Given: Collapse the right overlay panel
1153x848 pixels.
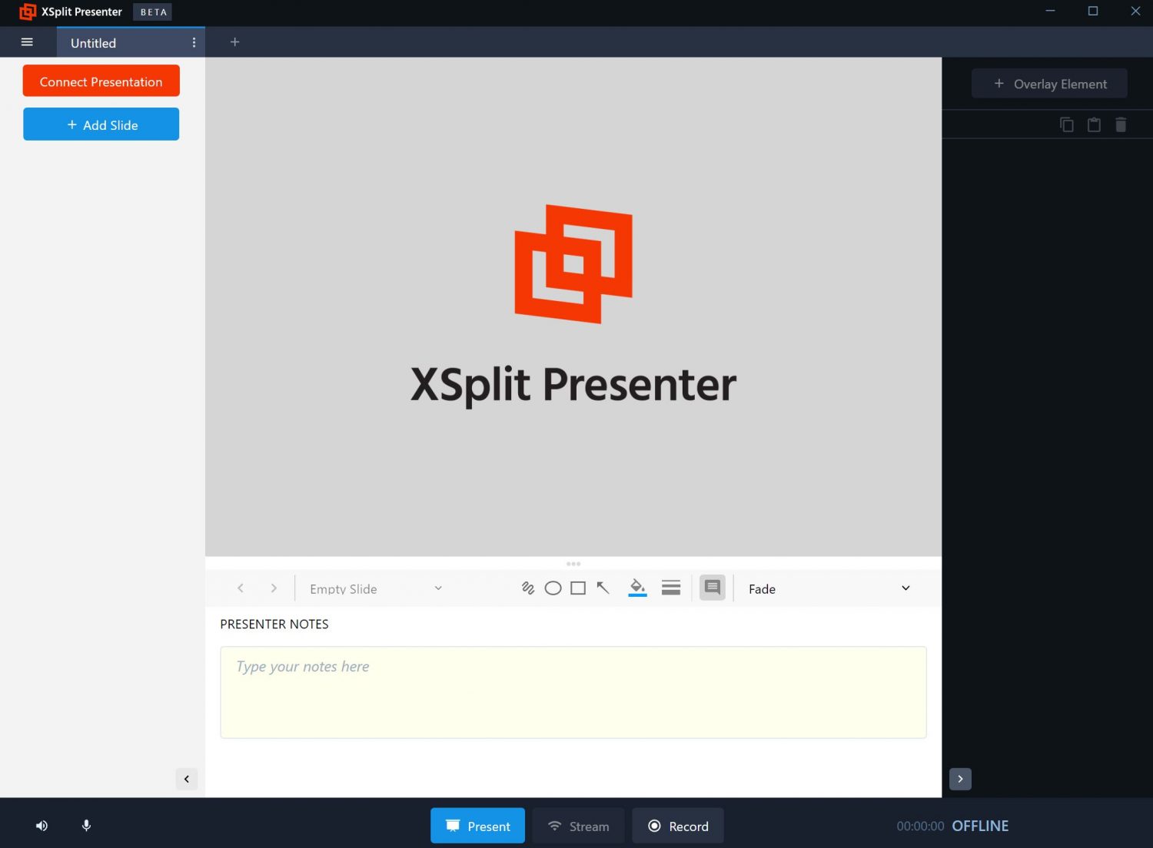Looking at the screenshot, I should click(960, 779).
